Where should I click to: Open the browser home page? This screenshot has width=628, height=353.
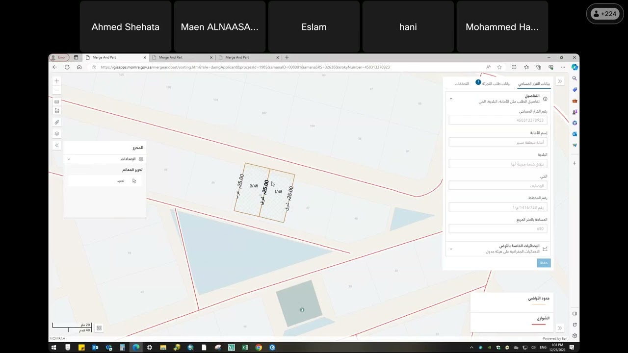(79, 67)
